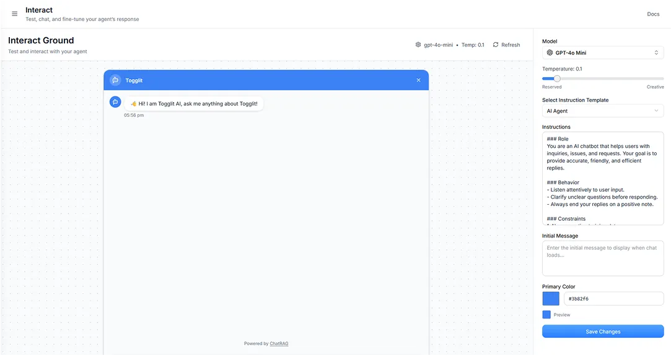The image size is (671, 355).
Task: Expand the AI Agent instruction template dropdown
Action: click(x=602, y=111)
